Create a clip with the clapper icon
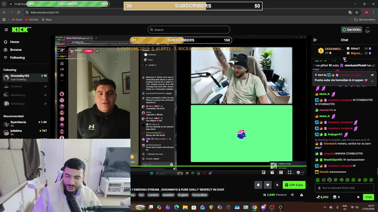378x212 pixels. coord(272,173)
